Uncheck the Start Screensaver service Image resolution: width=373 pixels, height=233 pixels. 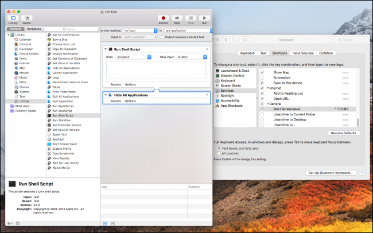(262, 109)
